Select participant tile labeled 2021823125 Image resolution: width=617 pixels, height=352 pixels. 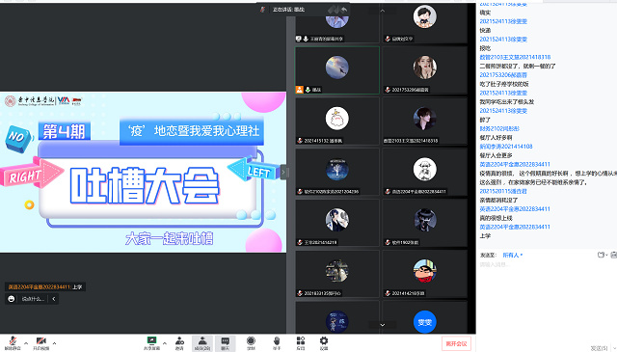337,274
